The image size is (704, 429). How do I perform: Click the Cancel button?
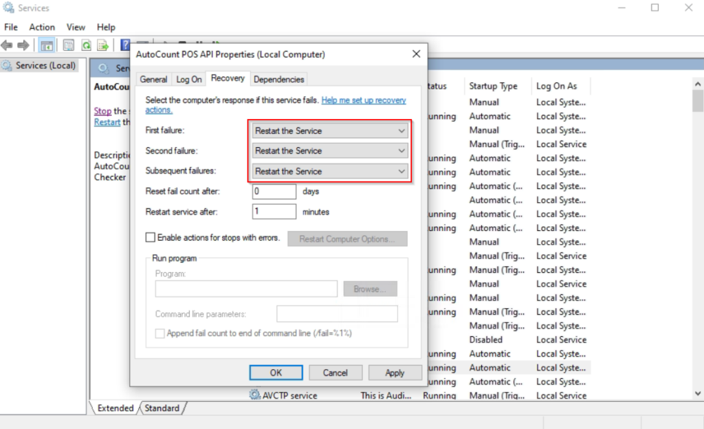click(335, 373)
